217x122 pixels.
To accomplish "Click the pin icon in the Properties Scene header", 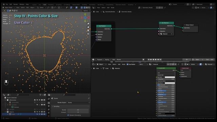I will 88,98.
